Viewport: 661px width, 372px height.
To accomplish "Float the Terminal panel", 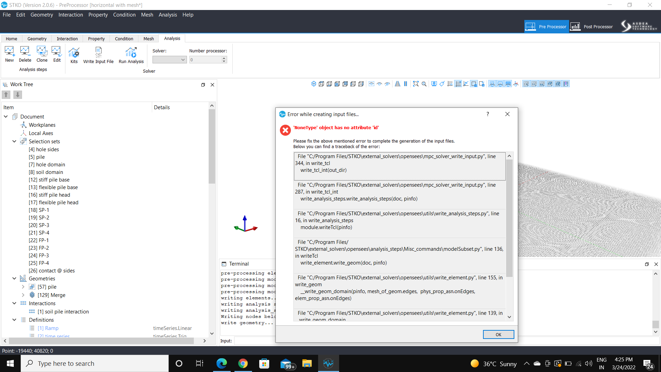I will tap(647, 264).
